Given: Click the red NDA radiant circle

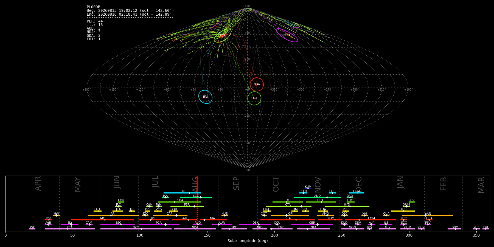Looking at the screenshot, I should (x=257, y=85).
